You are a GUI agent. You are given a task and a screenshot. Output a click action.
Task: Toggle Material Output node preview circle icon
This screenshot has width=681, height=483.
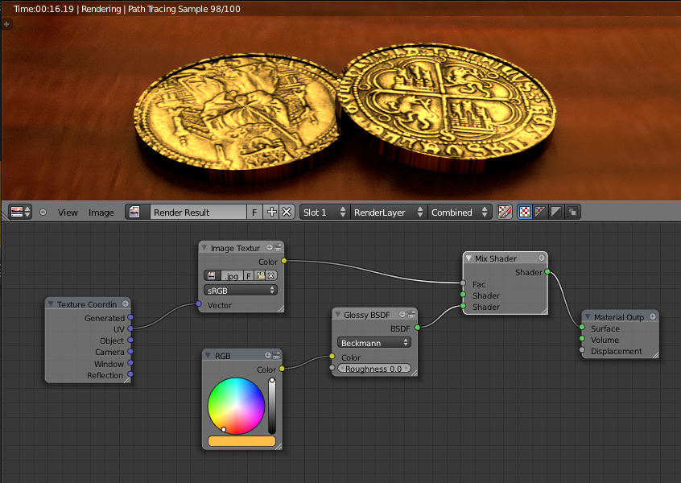pos(653,316)
